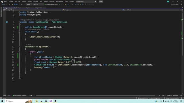The height and width of the screenshot is (103, 184).
Task: Open the Attach to Unity dropdown arrow
Action: click(58, 5)
